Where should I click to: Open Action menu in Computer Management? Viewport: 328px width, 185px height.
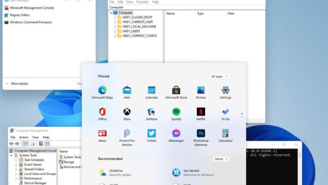click(x=24, y=137)
